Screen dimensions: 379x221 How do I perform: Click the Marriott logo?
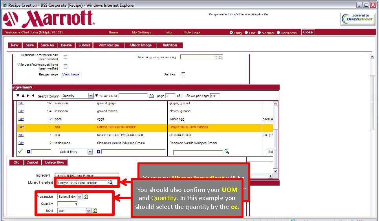[49, 19]
